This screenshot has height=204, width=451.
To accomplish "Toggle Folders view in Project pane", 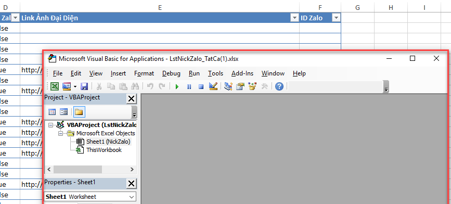I will tap(79, 112).
